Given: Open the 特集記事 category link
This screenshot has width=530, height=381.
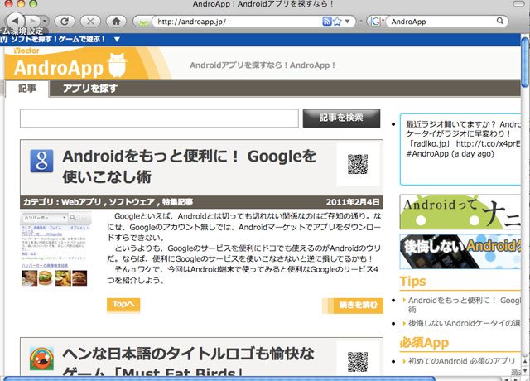Looking at the screenshot, I should 177,202.
